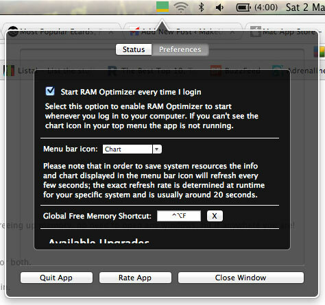Click the Rate App button

[135, 278]
